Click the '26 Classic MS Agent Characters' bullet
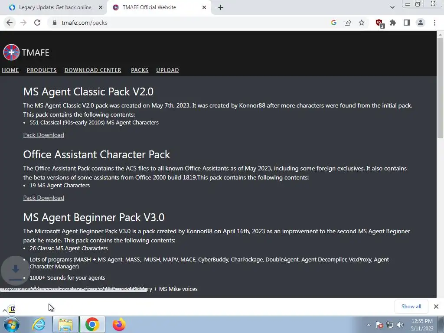Viewport: 444px width, 333px height. click(x=69, y=248)
